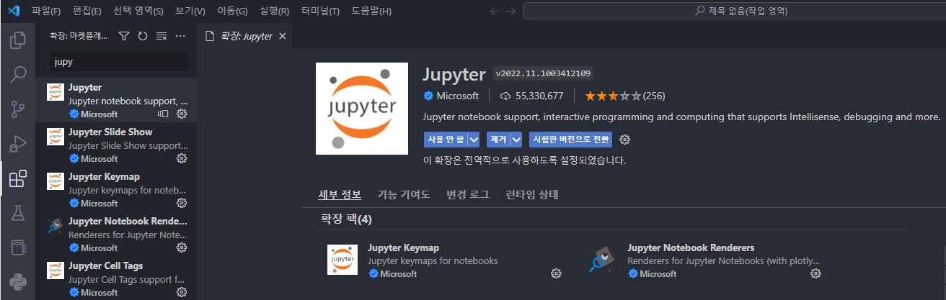Click the 사용 안 함 button
The width and height of the screenshot is (946, 300).
click(x=446, y=140)
